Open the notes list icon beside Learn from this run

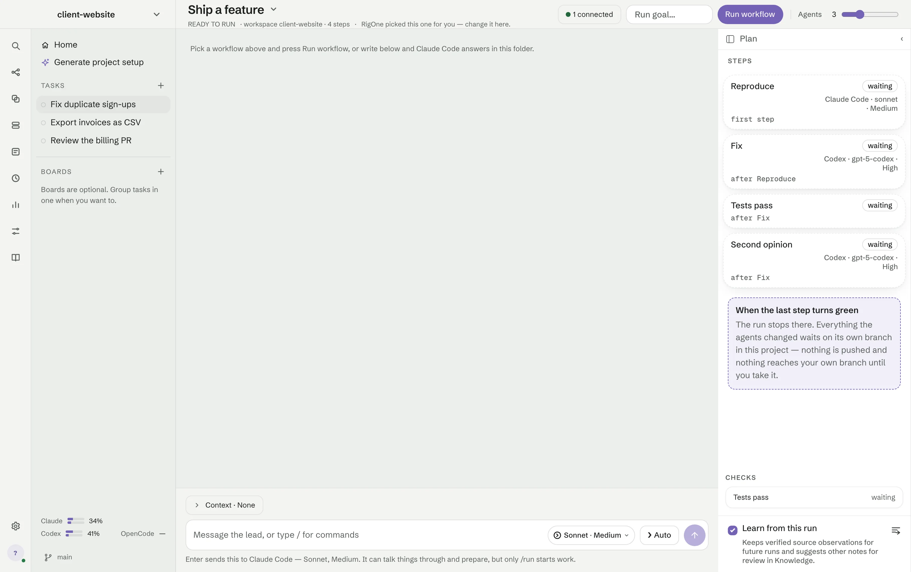pyautogui.click(x=896, y=530)
